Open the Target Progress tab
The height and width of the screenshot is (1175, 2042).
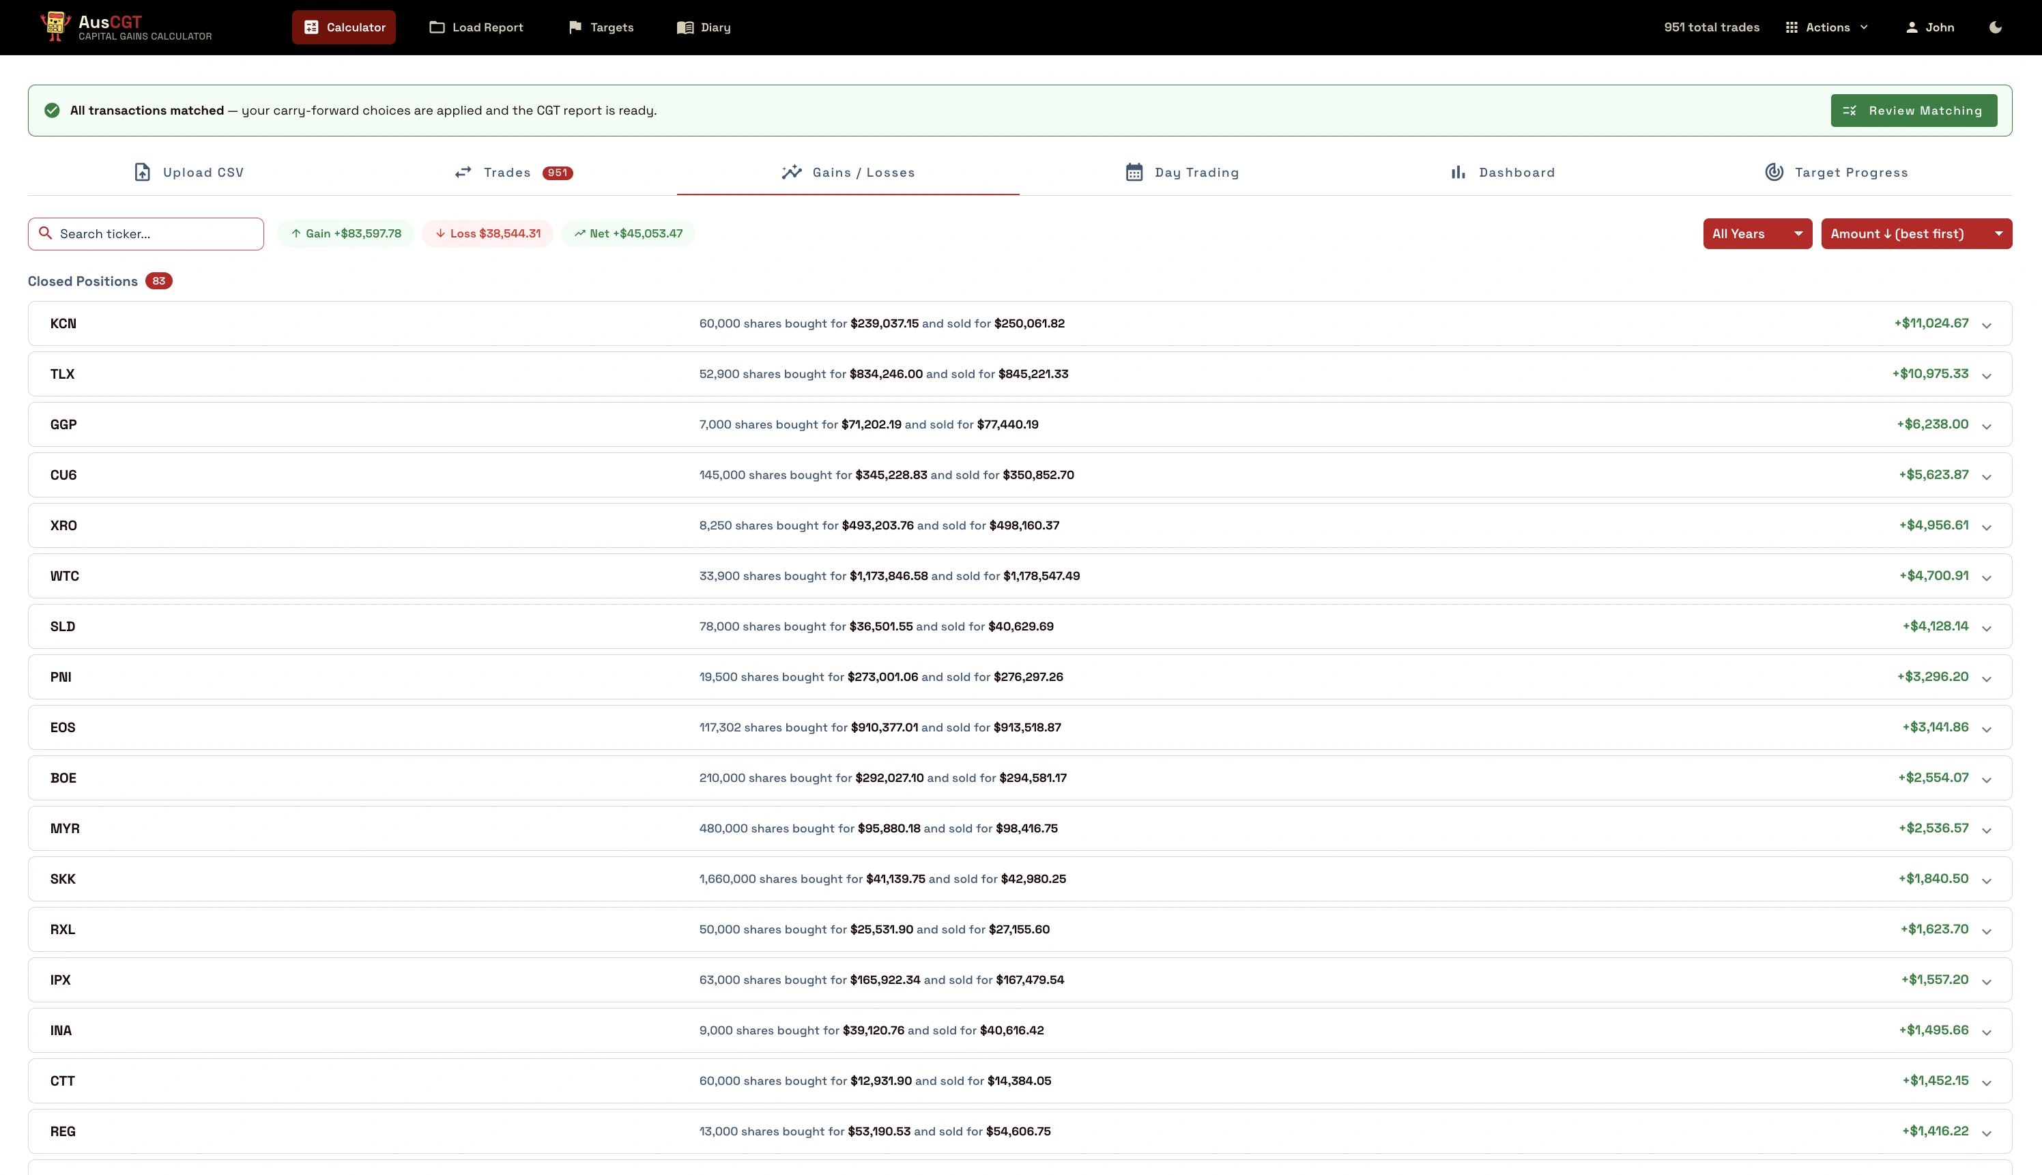1836,173
